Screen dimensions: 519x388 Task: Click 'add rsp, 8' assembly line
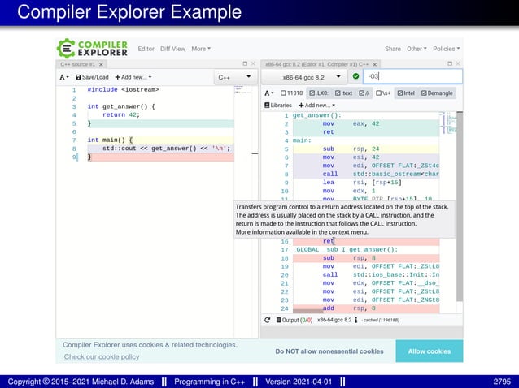click(349, 308)
